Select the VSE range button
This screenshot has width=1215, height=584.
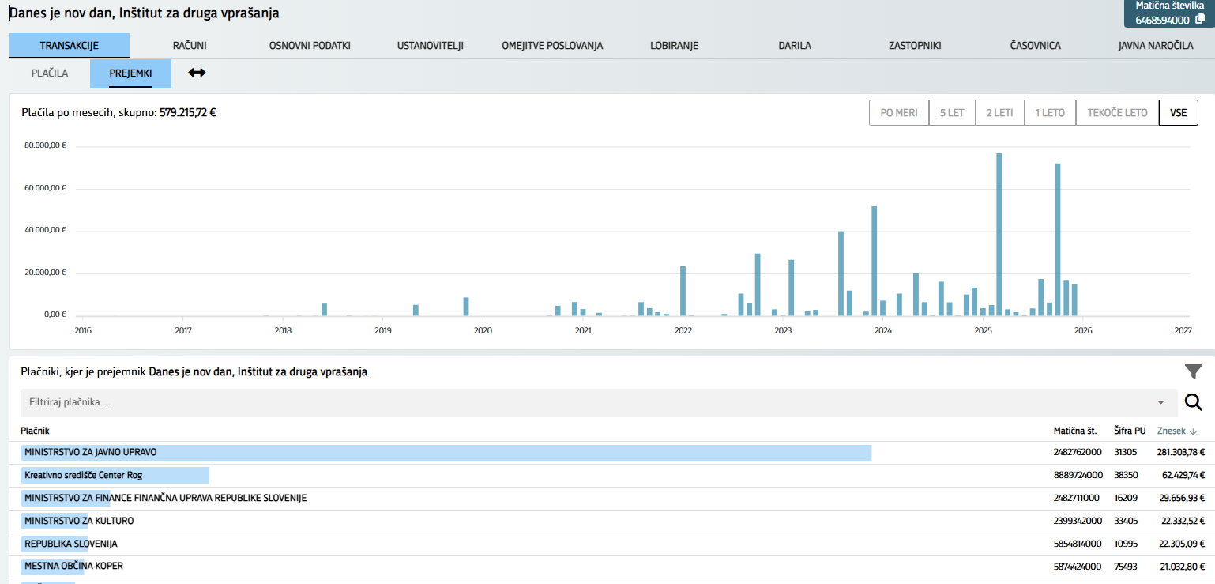coord(1178,113)
